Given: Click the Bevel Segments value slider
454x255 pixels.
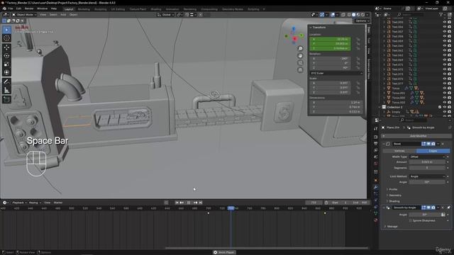Looking at the screenshot, I should pyautogui.click(x=427, y=168).
